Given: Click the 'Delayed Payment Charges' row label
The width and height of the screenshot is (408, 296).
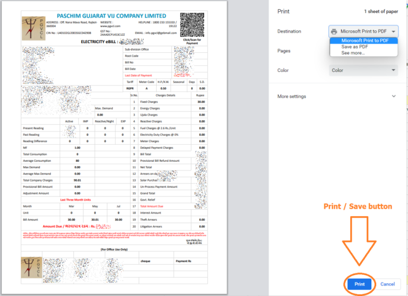Looking at the screenshot, I should pos(156,147).
